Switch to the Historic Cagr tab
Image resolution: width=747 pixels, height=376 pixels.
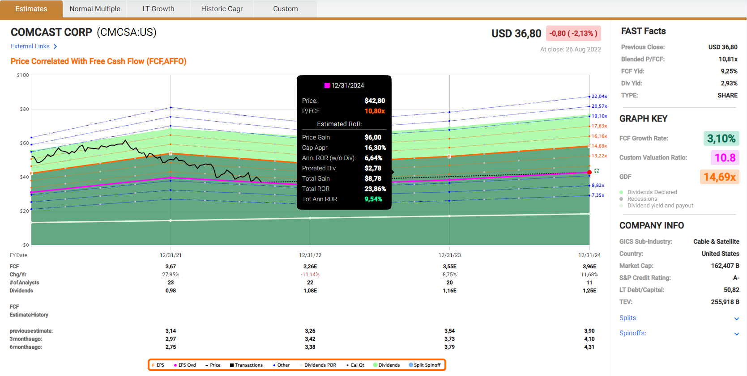222,9
